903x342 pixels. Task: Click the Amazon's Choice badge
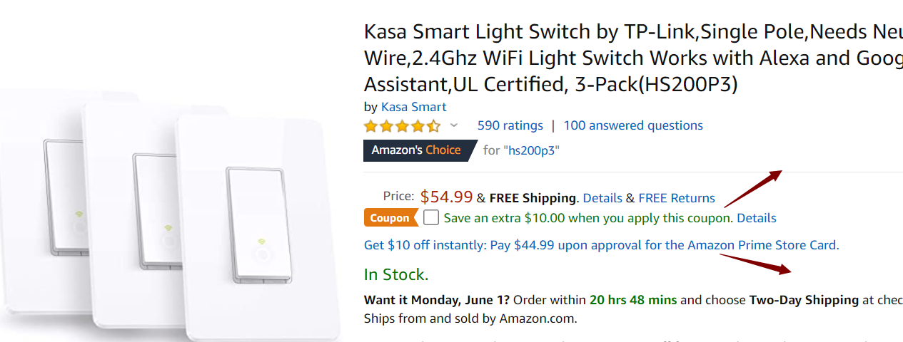pyautogui.click(x=416, y=150)
